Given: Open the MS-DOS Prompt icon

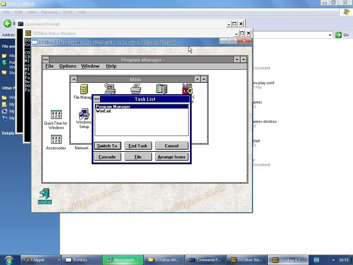Looking at the screenshot, I should pyautogui.click(x=187, y=89).
